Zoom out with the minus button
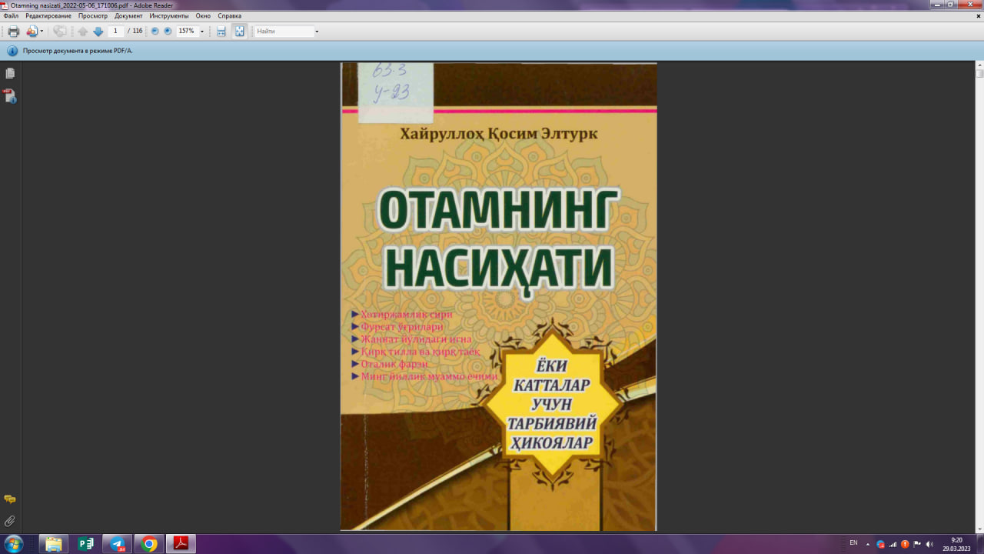The height and width of the screenshot is (554, 984). 155,32
